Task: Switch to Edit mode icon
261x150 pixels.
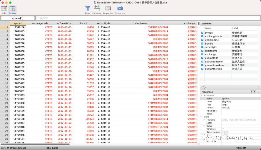Action: 4,9
